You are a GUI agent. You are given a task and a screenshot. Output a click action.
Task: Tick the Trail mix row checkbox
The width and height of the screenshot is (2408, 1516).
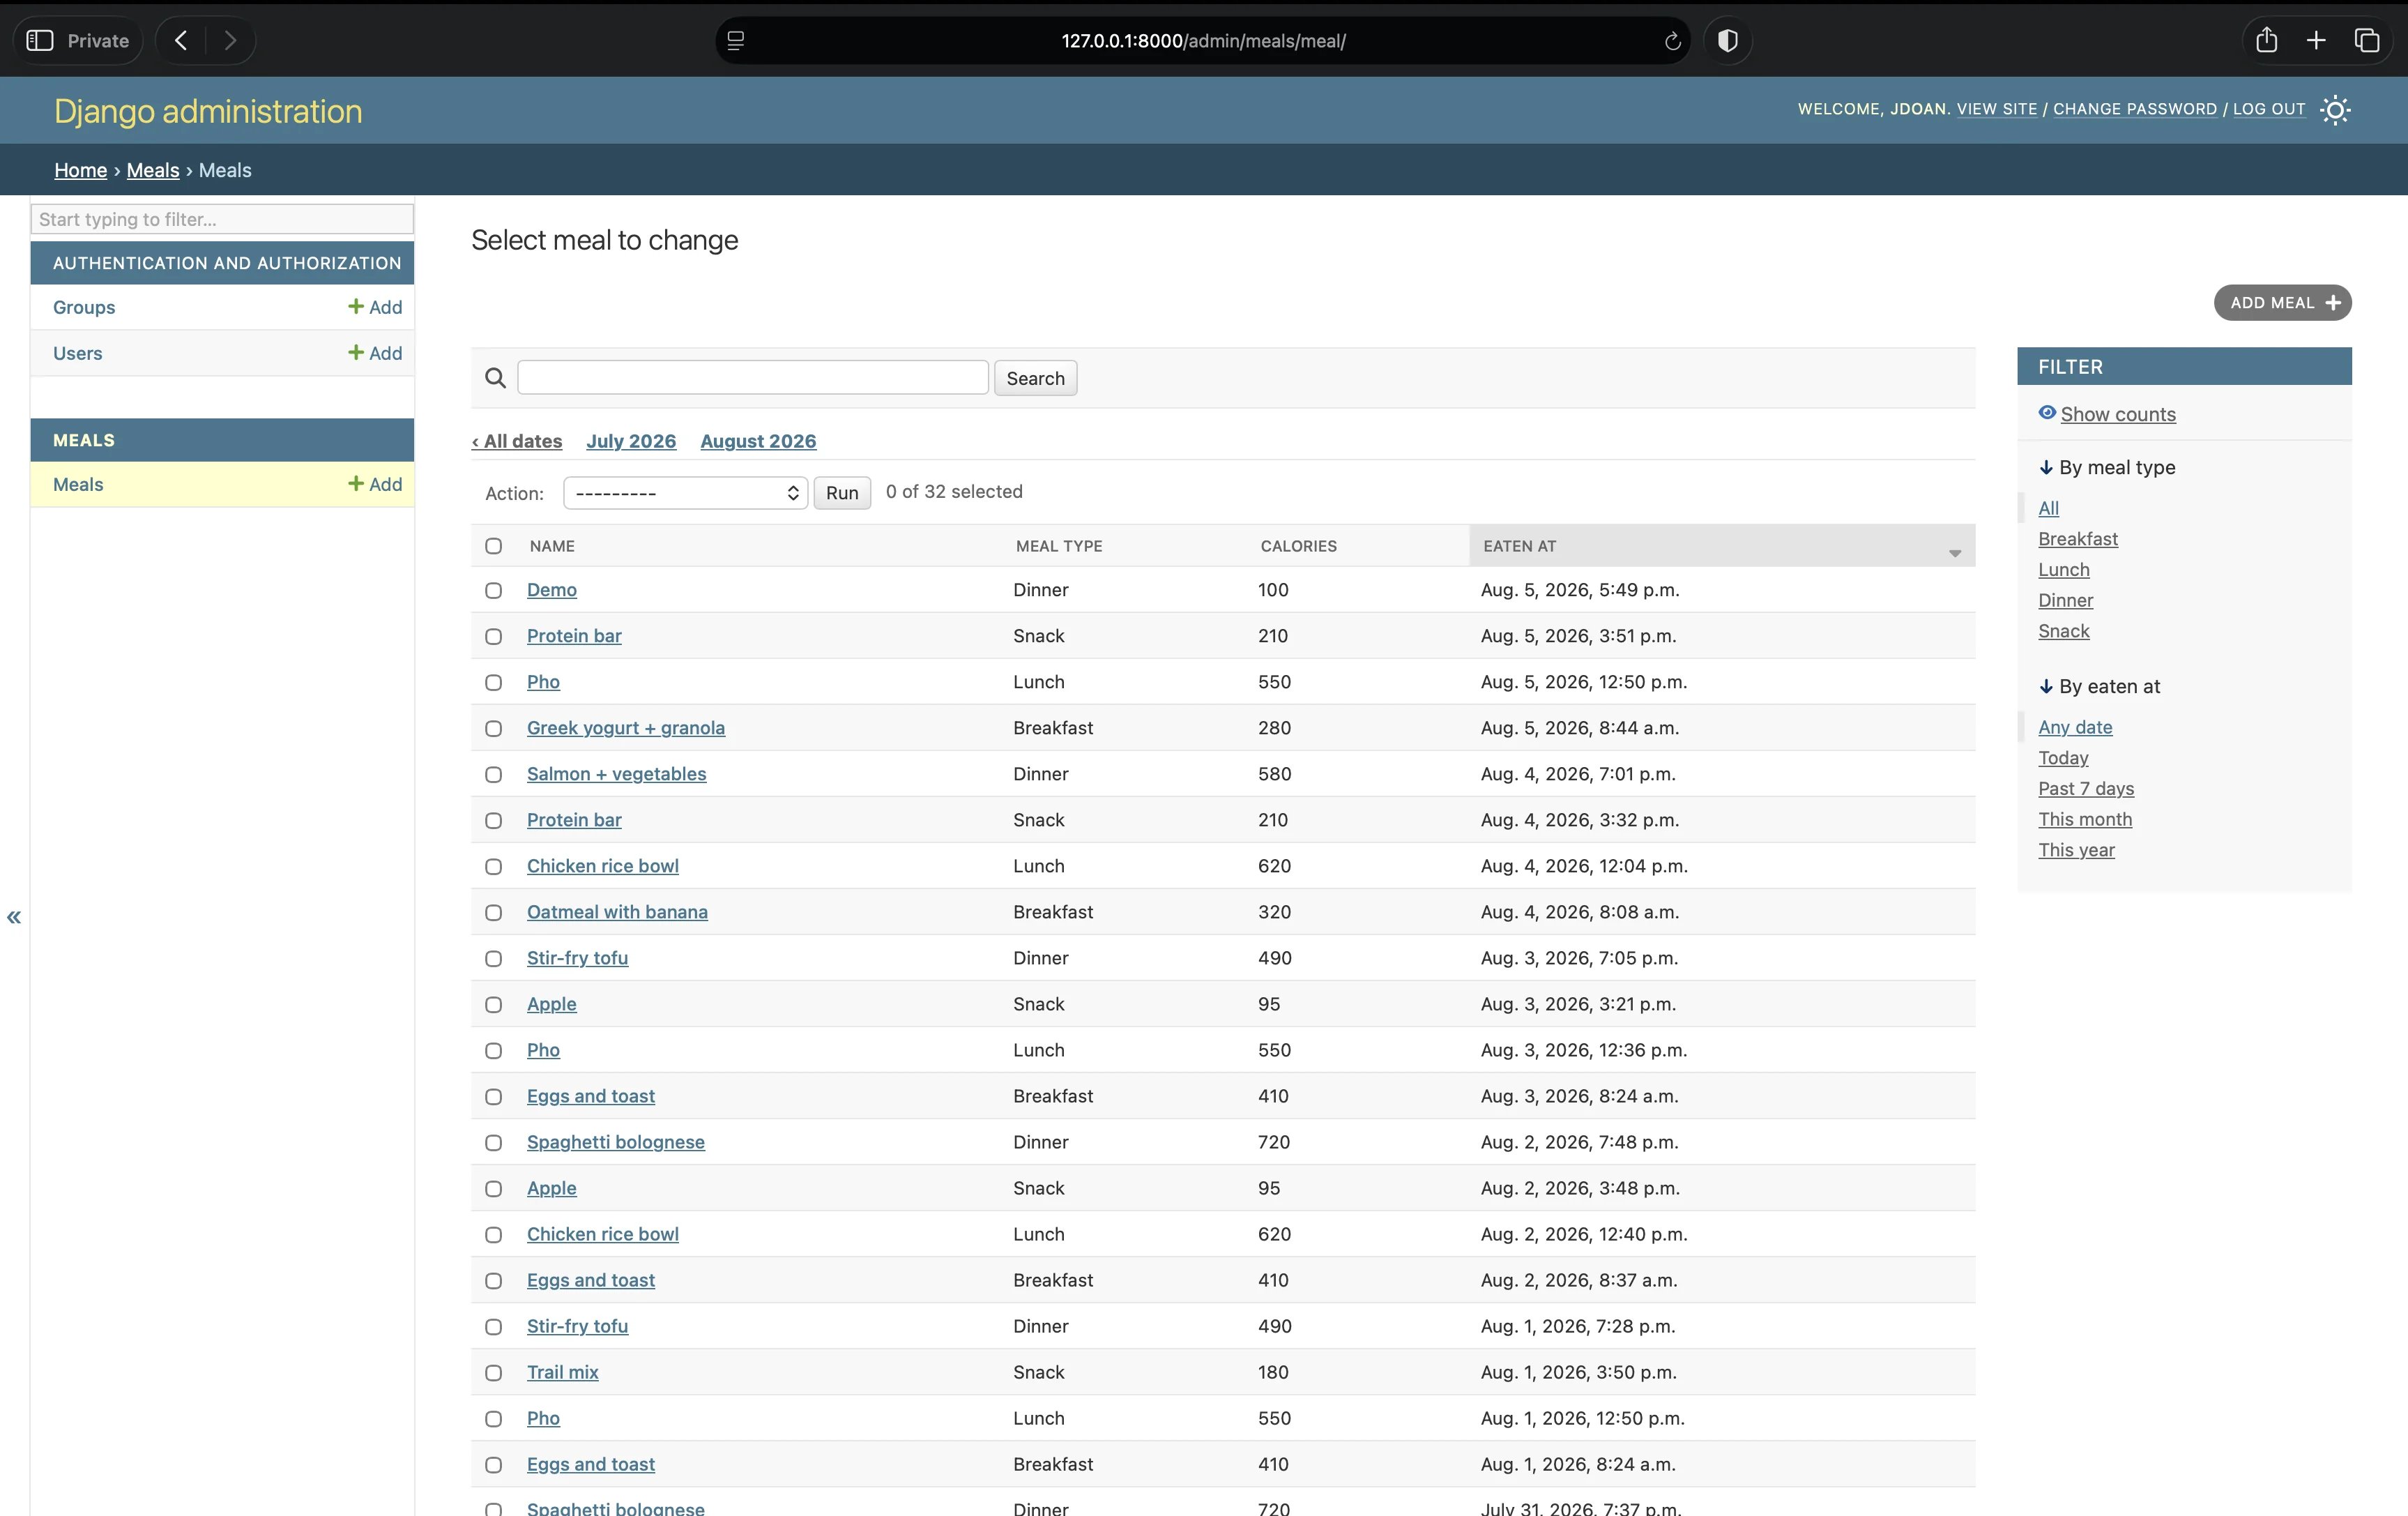click(494, 1372)
